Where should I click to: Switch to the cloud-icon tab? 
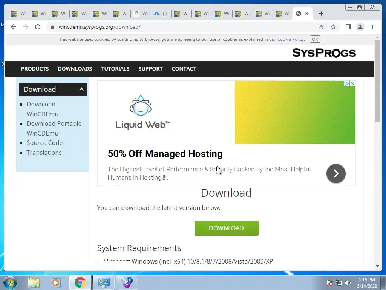(x=161, y=14)
